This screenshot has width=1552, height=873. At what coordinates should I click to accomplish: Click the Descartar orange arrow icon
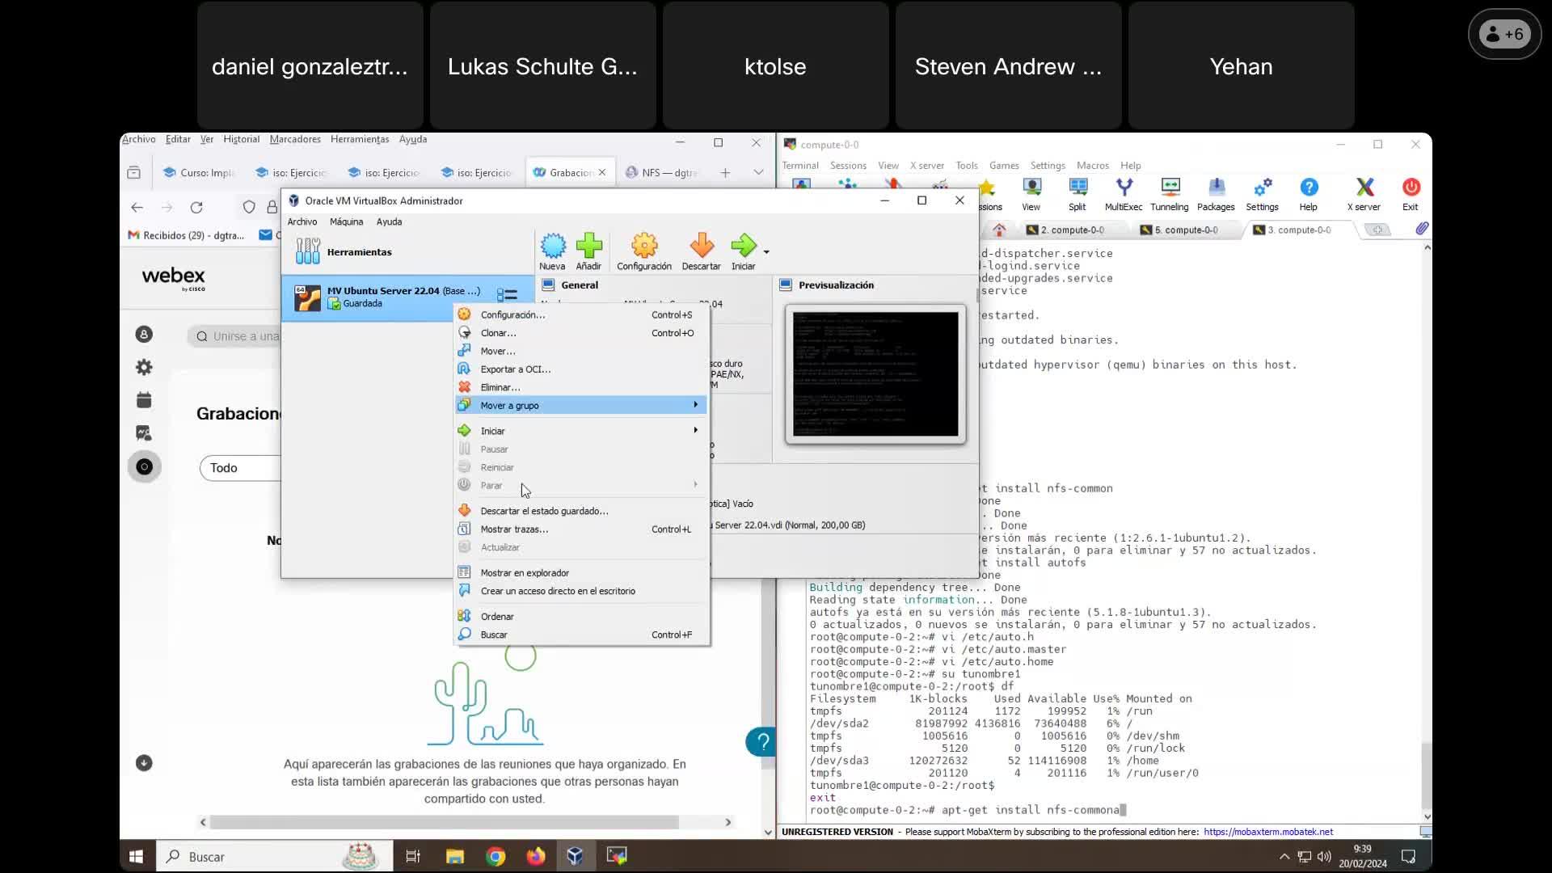pyautogui.click(x=701, y=247)
